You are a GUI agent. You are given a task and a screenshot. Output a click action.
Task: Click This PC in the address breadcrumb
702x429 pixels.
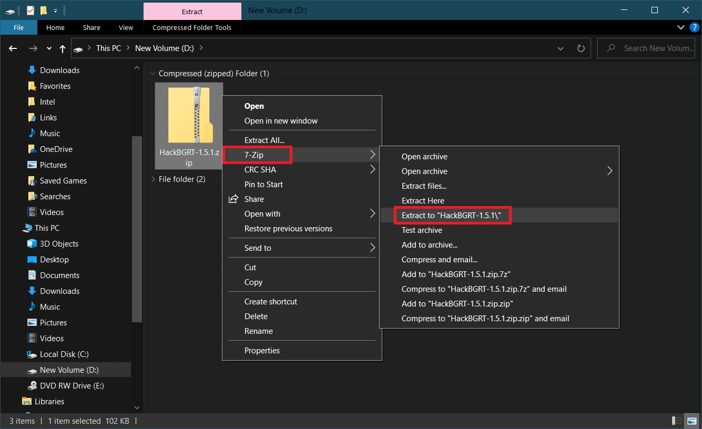[x=108, y=48]
